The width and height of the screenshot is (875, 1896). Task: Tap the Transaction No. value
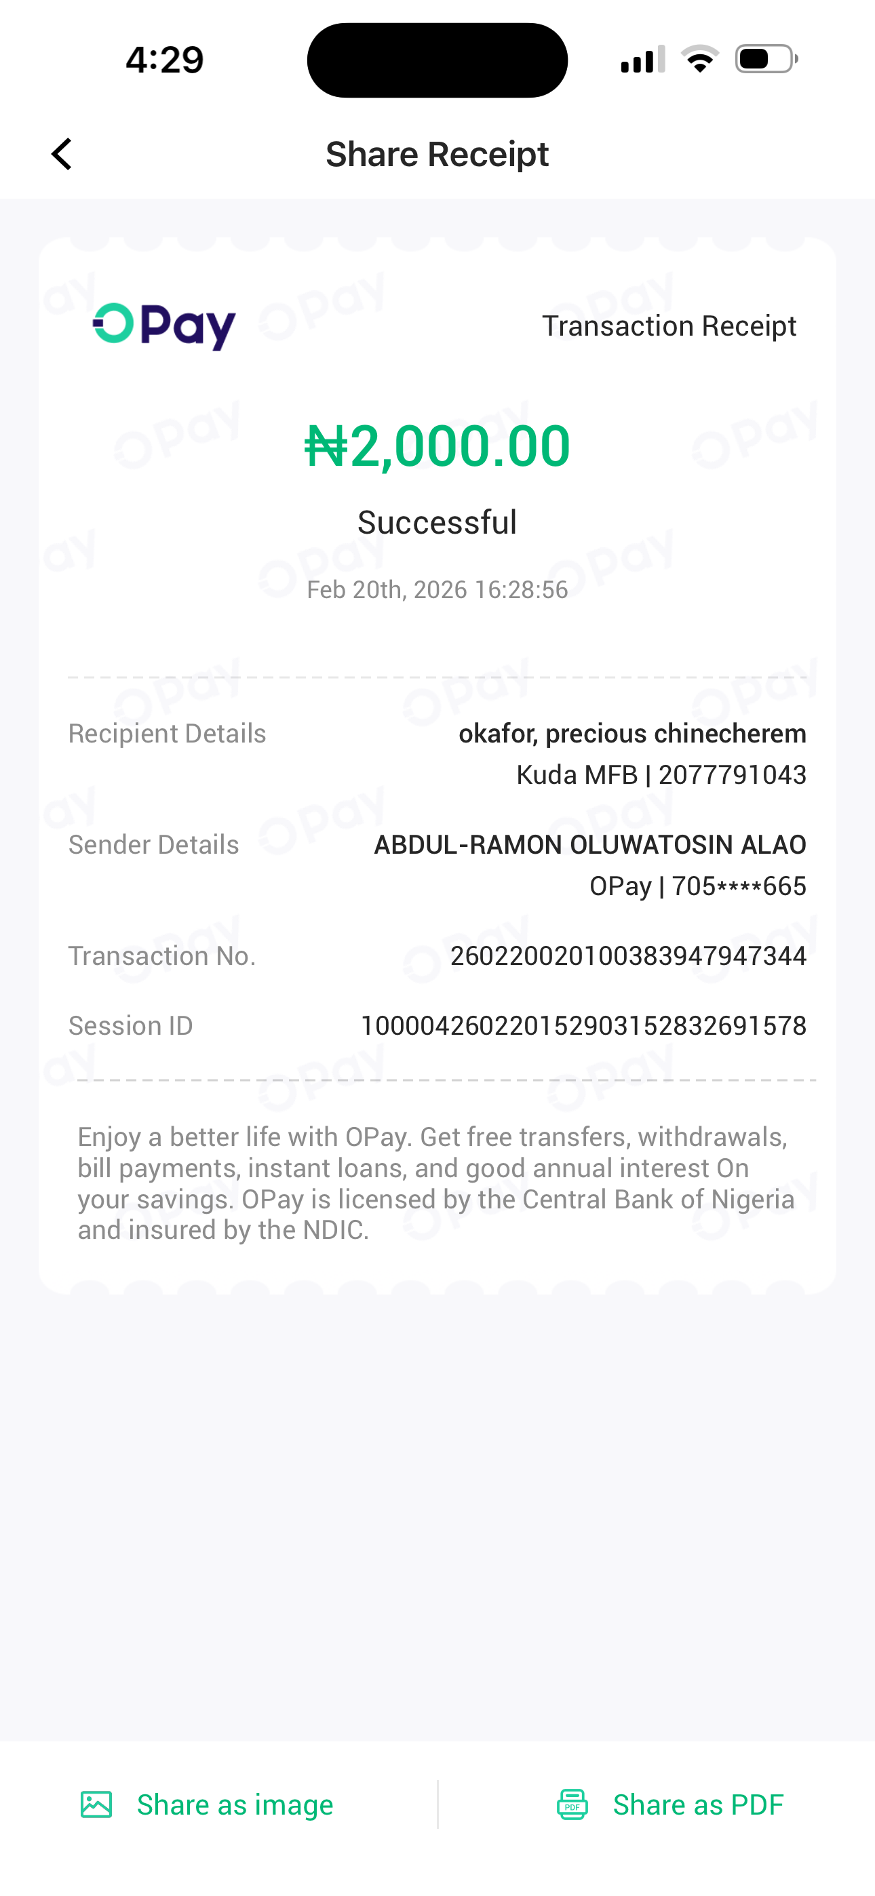(x=628, y=956)
